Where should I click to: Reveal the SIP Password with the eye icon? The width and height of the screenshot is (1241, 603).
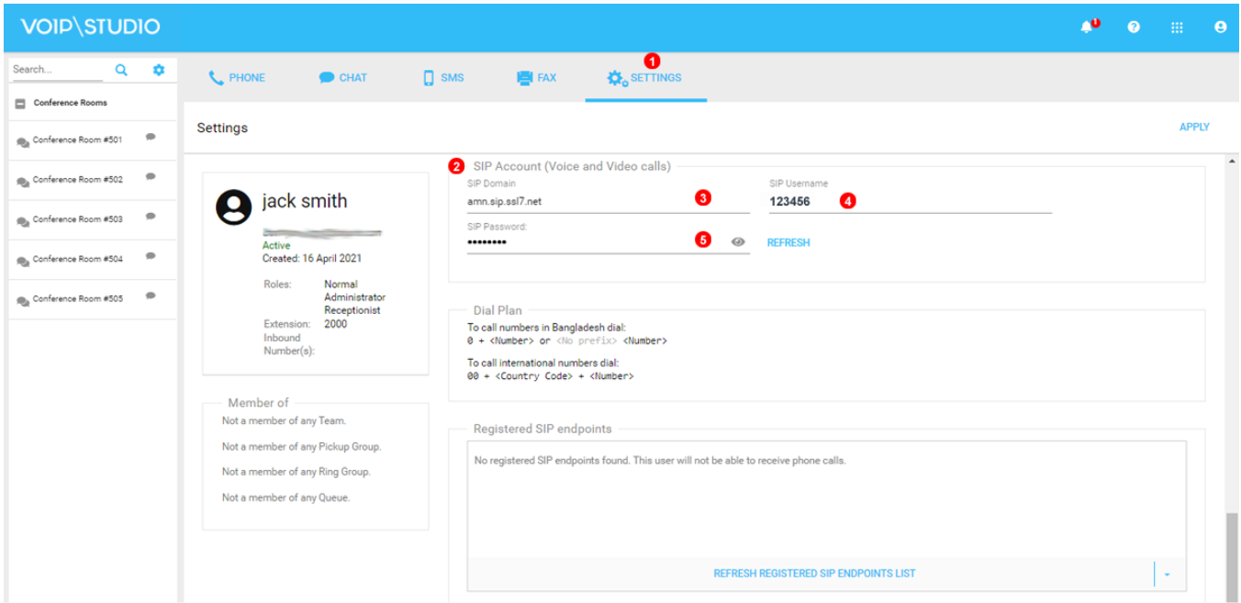point(740,240)
